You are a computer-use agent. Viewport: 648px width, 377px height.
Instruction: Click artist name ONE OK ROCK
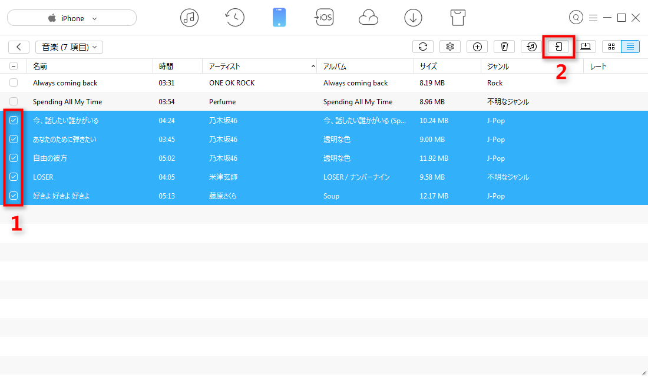232,83
